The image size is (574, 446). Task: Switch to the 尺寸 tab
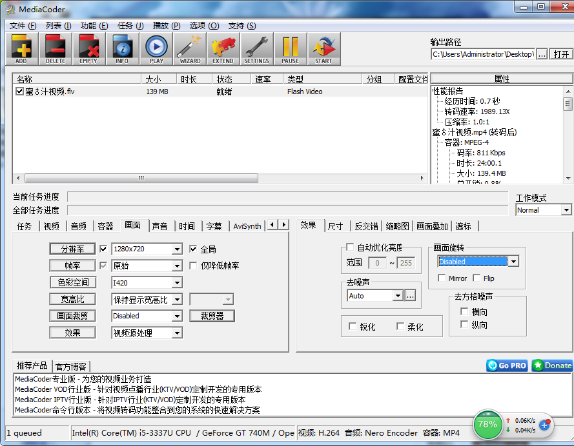336,226
